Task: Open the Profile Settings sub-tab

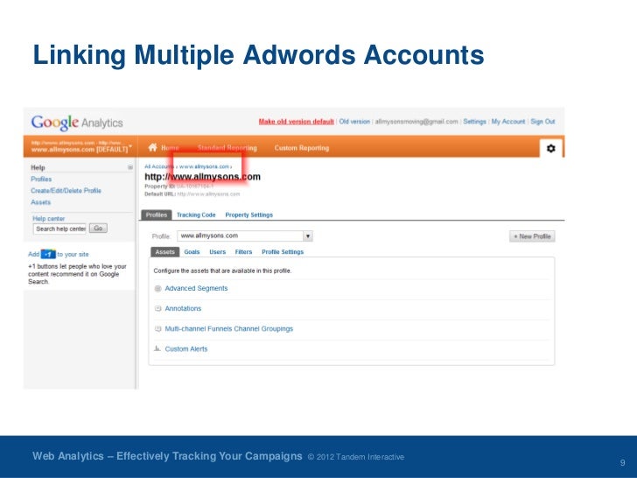Action: pyautogui.click(x=283, y=252)
